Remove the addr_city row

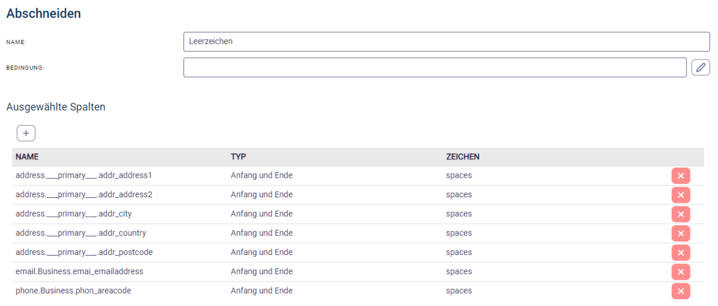coord(680,214)
